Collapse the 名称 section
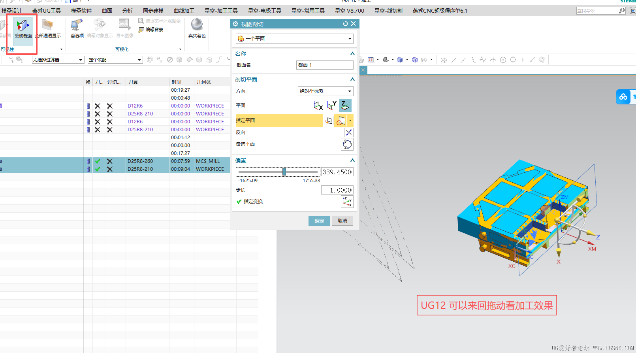The height and width of the screenshot is (353, 636). coord(352,54)
